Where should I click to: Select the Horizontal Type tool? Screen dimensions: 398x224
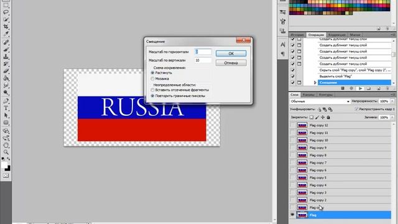click(x=6, y=108)
